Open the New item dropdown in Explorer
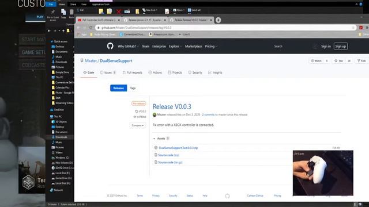This screenshot has width=369, height=207. 150,10
